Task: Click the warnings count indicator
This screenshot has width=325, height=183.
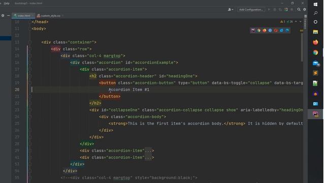Action: [x=283, y=21]
